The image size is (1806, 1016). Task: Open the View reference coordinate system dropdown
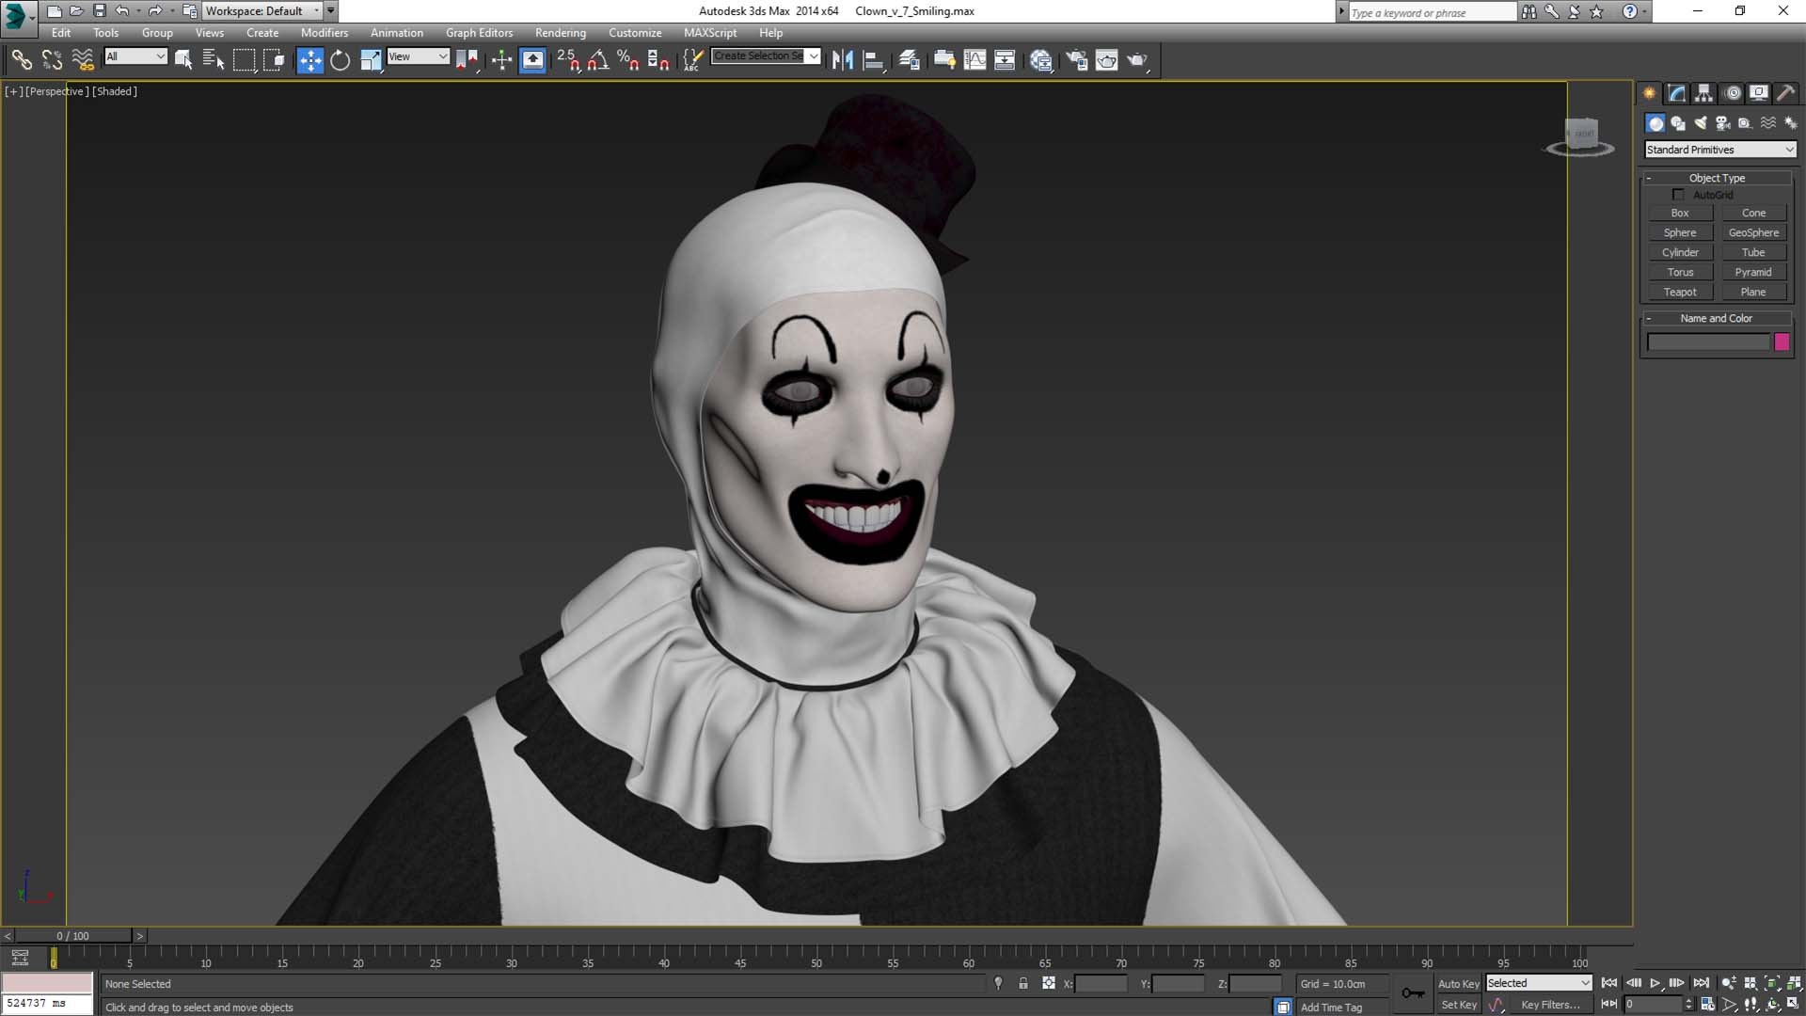tap(419, 56)
